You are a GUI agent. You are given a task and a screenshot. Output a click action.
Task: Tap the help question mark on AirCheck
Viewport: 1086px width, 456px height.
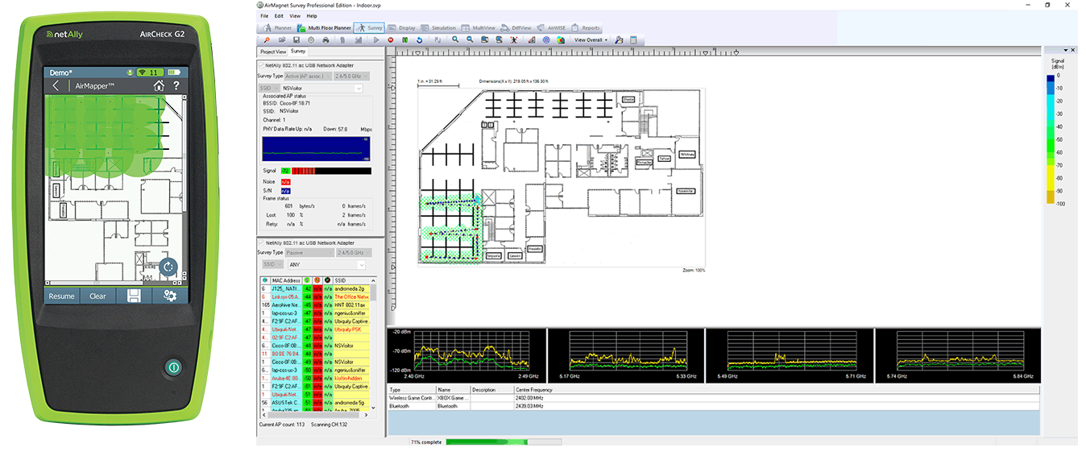(x=176, y=85)
